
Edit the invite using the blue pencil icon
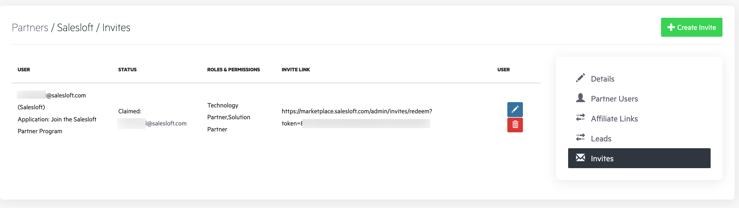click(515, 110)
